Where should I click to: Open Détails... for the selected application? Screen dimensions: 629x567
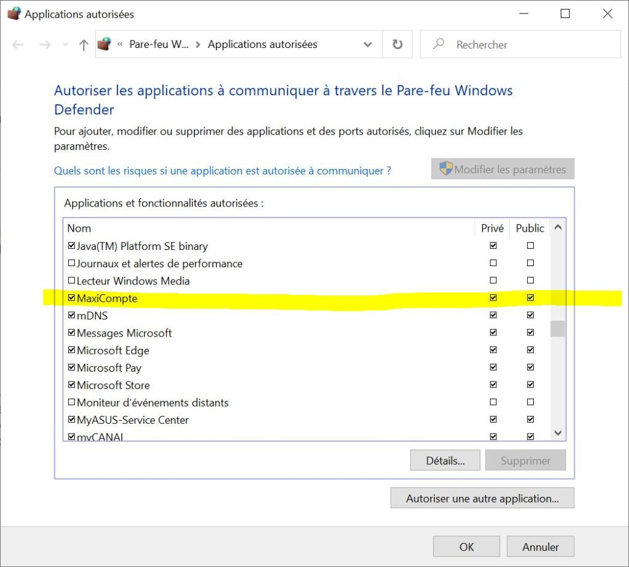(445, 460)
